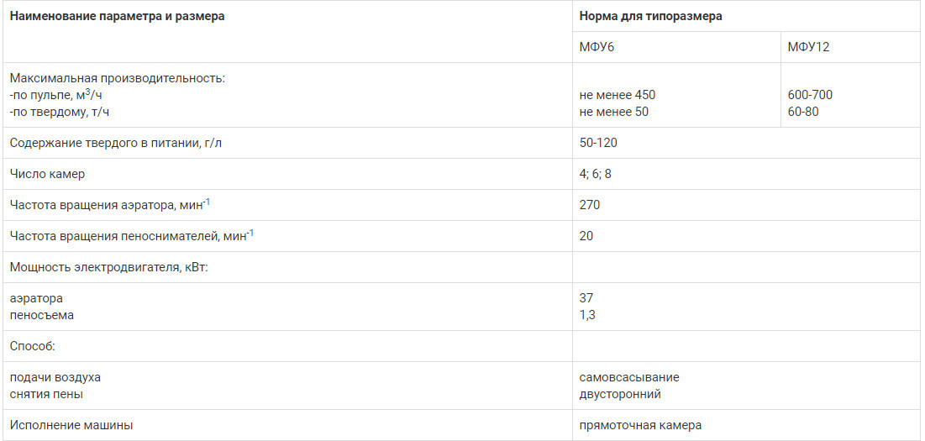Click the 'самовсасывание' value text

(x=629, y=377)
